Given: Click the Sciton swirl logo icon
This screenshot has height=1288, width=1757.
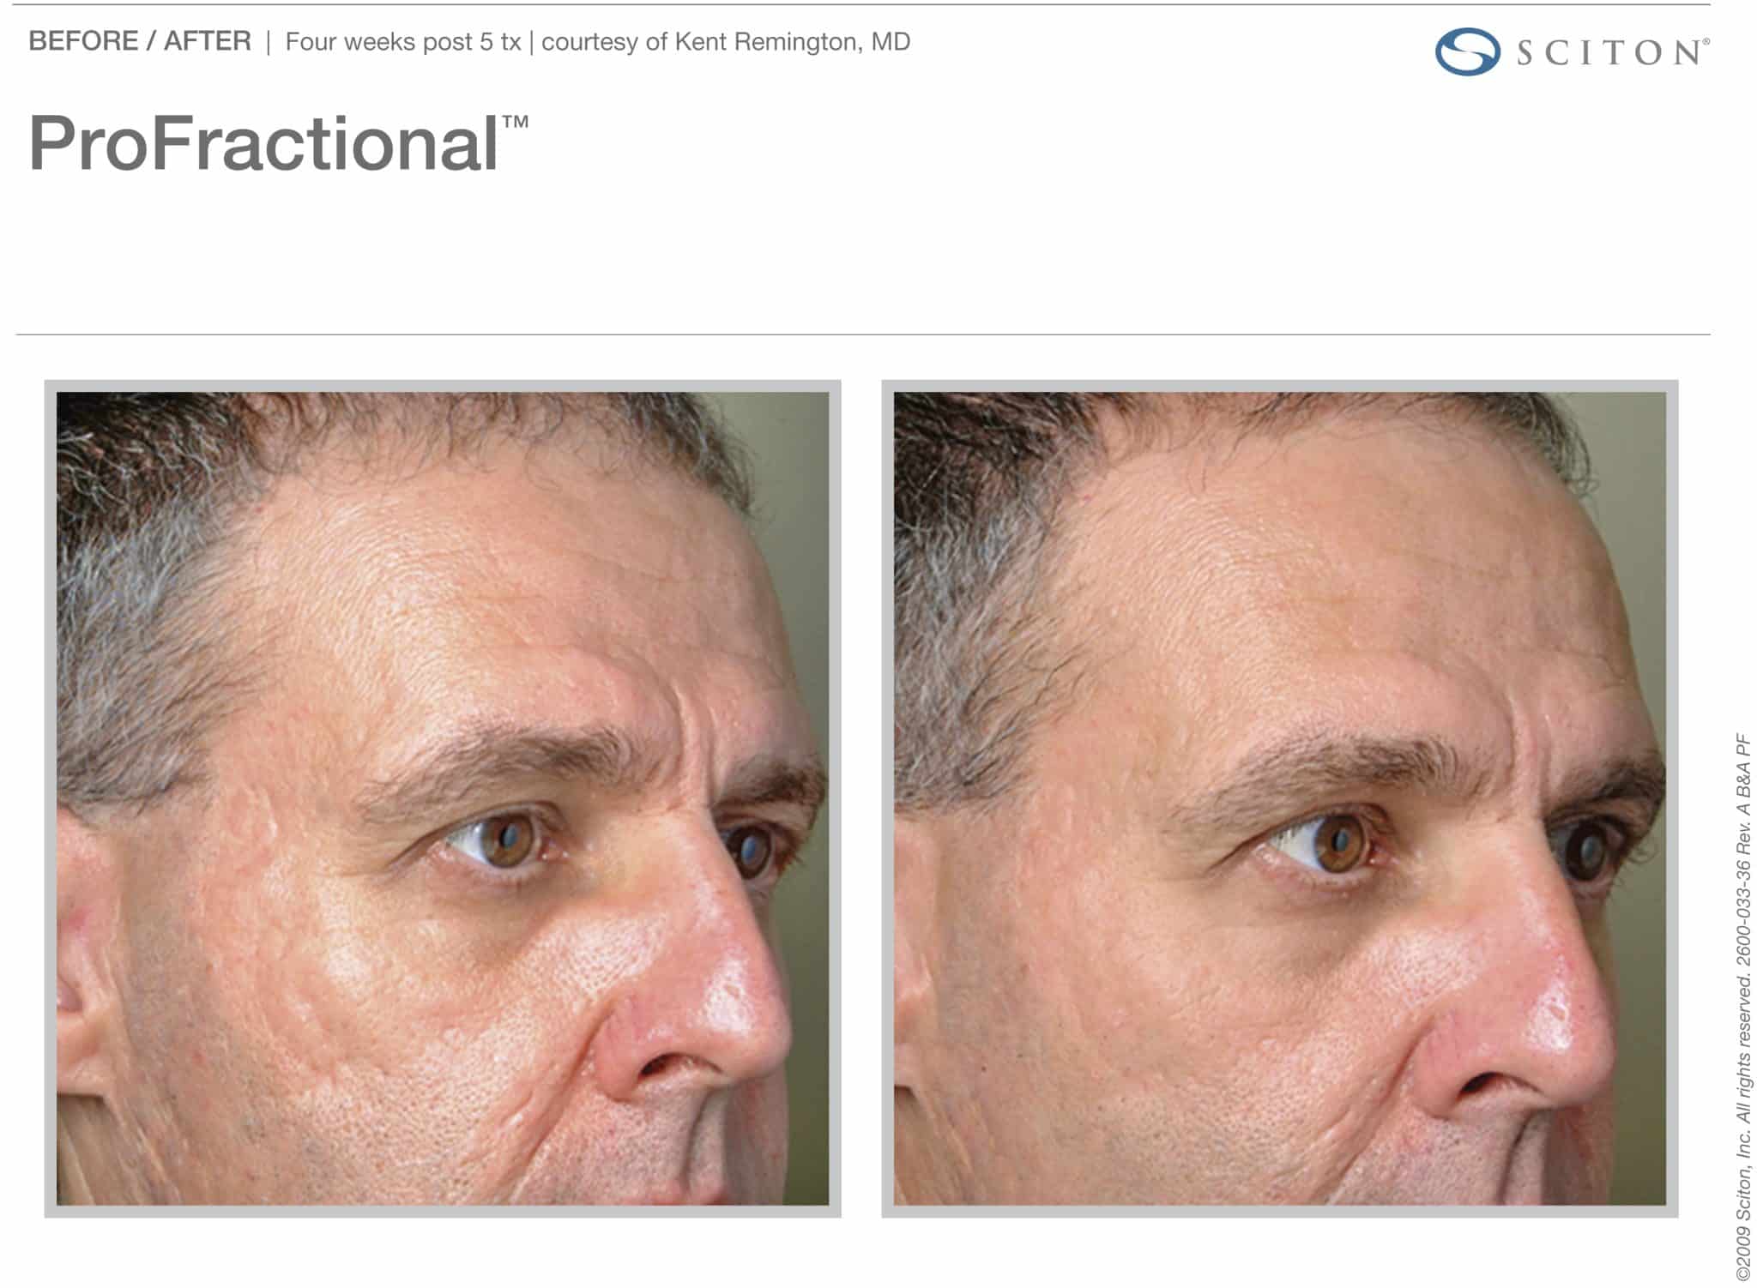Looking at the screenshot, I should pos(1467,52).
